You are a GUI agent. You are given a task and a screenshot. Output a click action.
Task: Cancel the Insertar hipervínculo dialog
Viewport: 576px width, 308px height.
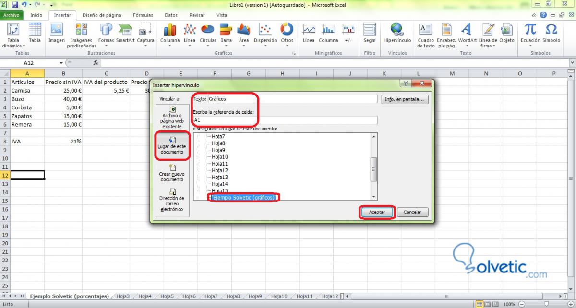pos(412,212)
